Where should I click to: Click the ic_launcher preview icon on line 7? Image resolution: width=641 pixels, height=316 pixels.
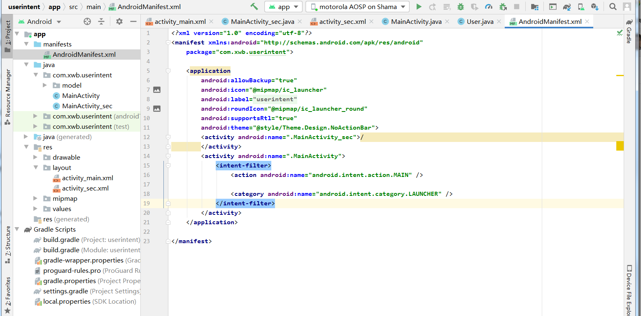(x=158, y=90)
